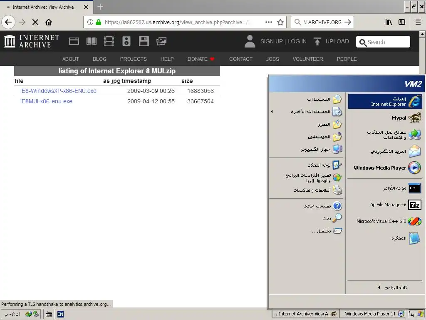Click the green padlock security icon

click(x=99, y=22)
